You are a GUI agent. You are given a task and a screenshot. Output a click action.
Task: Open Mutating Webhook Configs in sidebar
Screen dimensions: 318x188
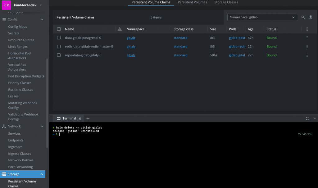click(23, 105)
